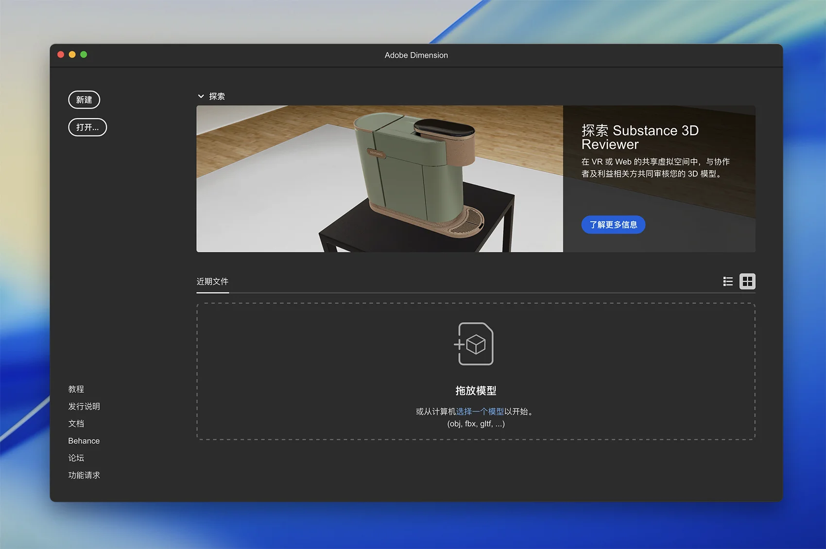Viewport: 826px width, 549px height.
Task: Open the 文档 link
Action: [x=76, y=424]
